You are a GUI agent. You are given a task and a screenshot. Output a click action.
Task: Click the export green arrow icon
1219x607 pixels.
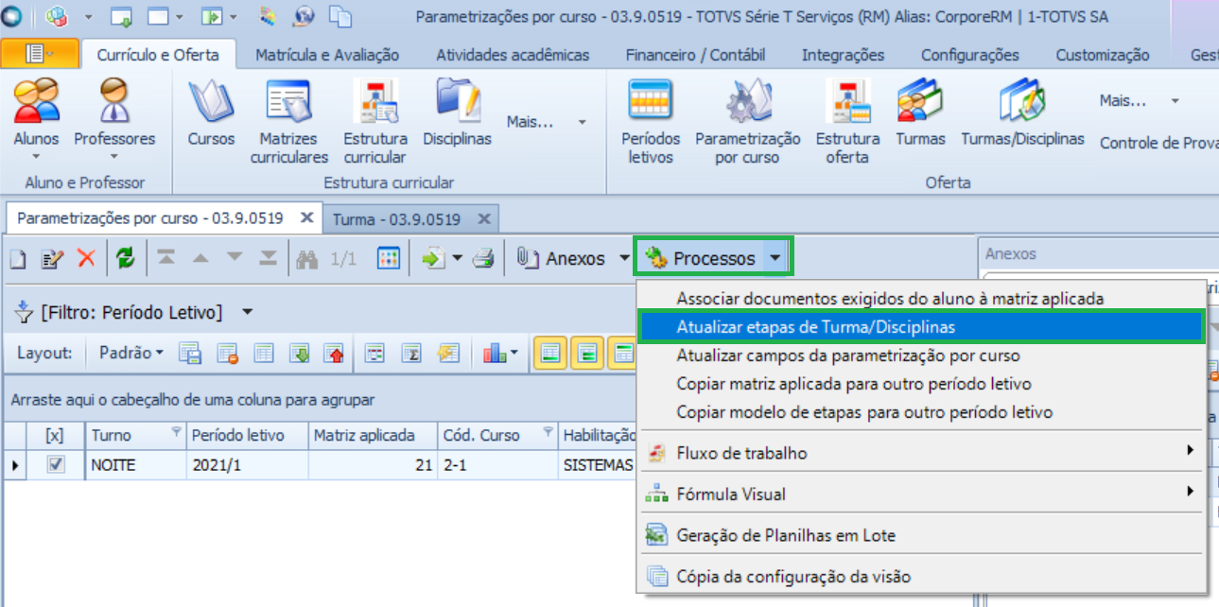433,258
